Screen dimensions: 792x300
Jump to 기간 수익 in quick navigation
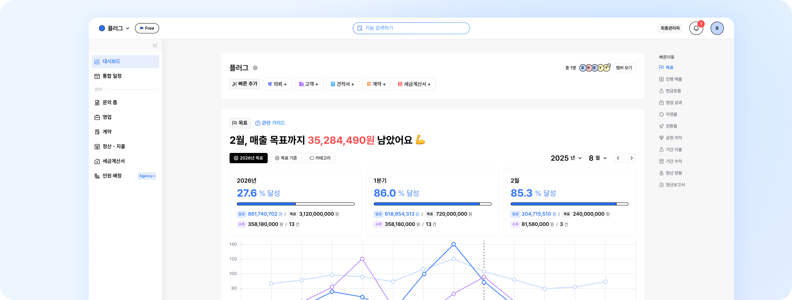[x=671, y=161]
